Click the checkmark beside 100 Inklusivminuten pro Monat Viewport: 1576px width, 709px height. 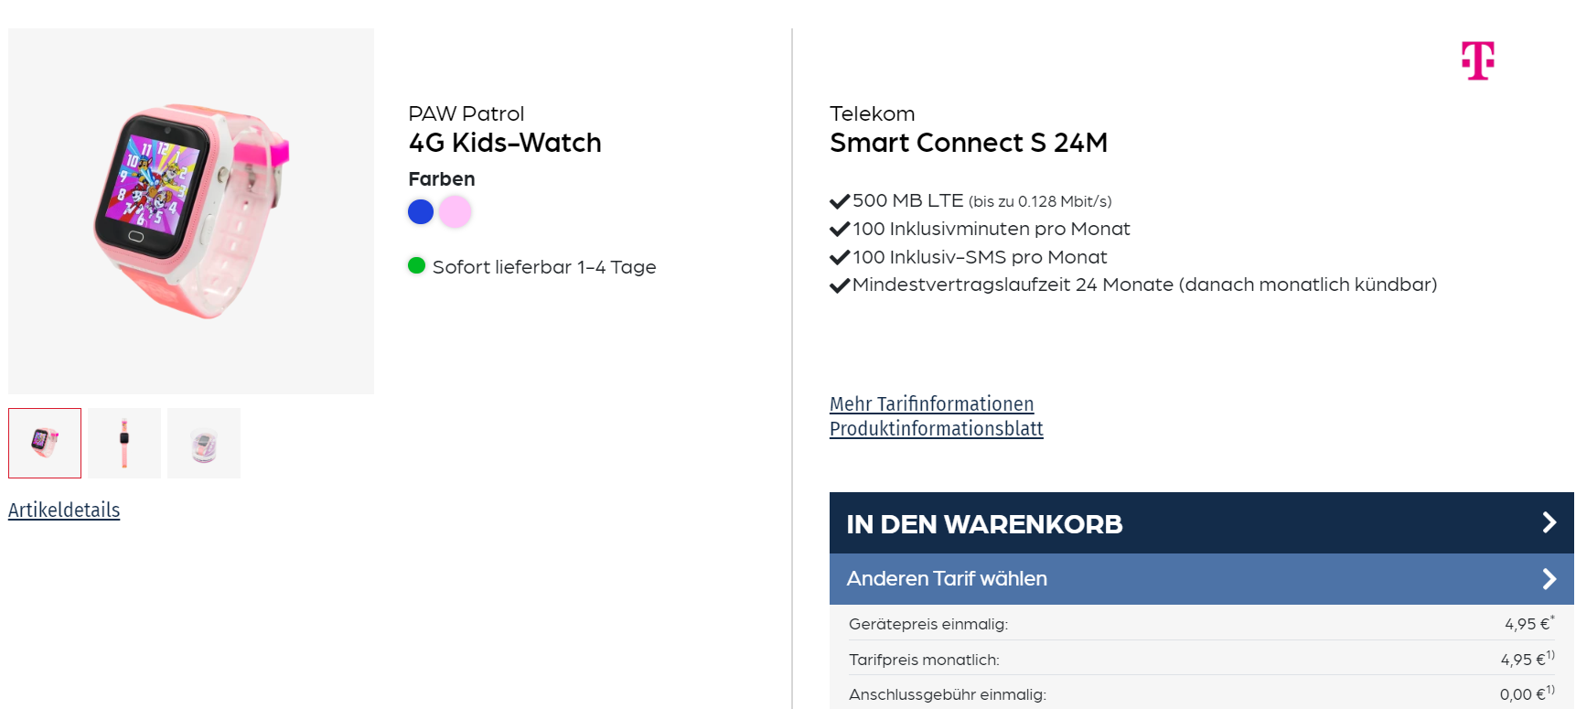(839, 229)
